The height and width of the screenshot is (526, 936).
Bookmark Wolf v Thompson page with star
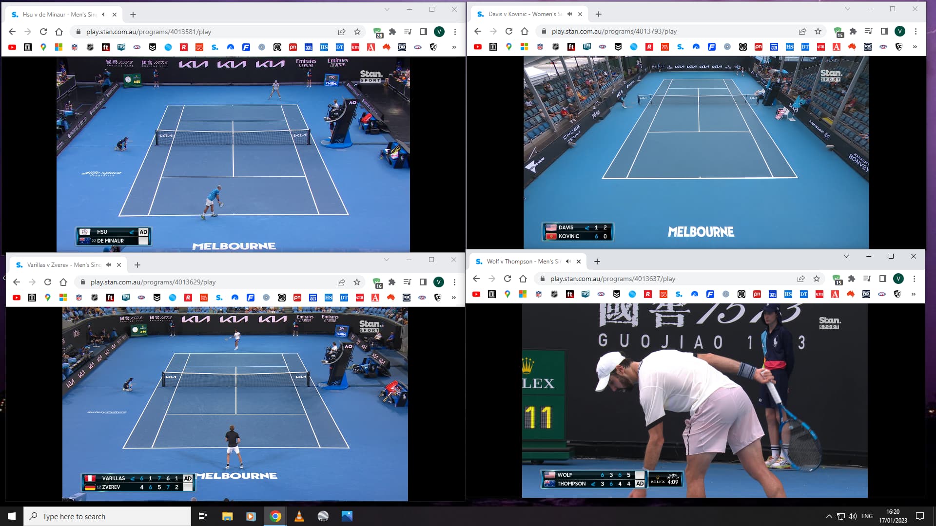[817, 279]
